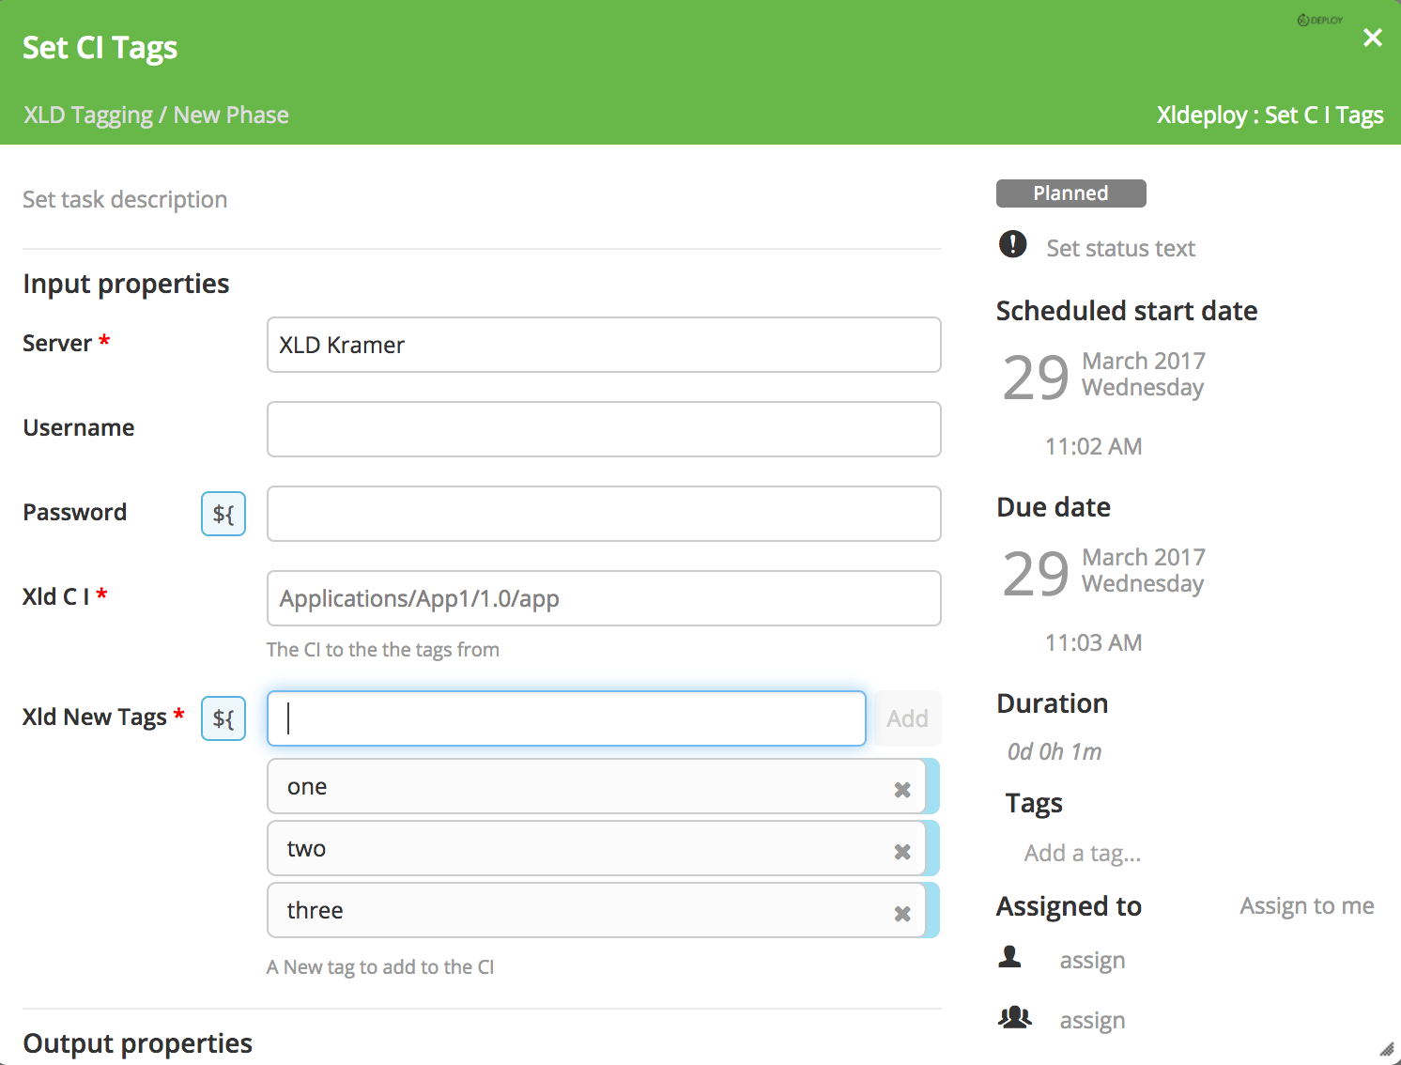
Task: Edit start time '11:02 AM'
Action: coord(1093,446)
